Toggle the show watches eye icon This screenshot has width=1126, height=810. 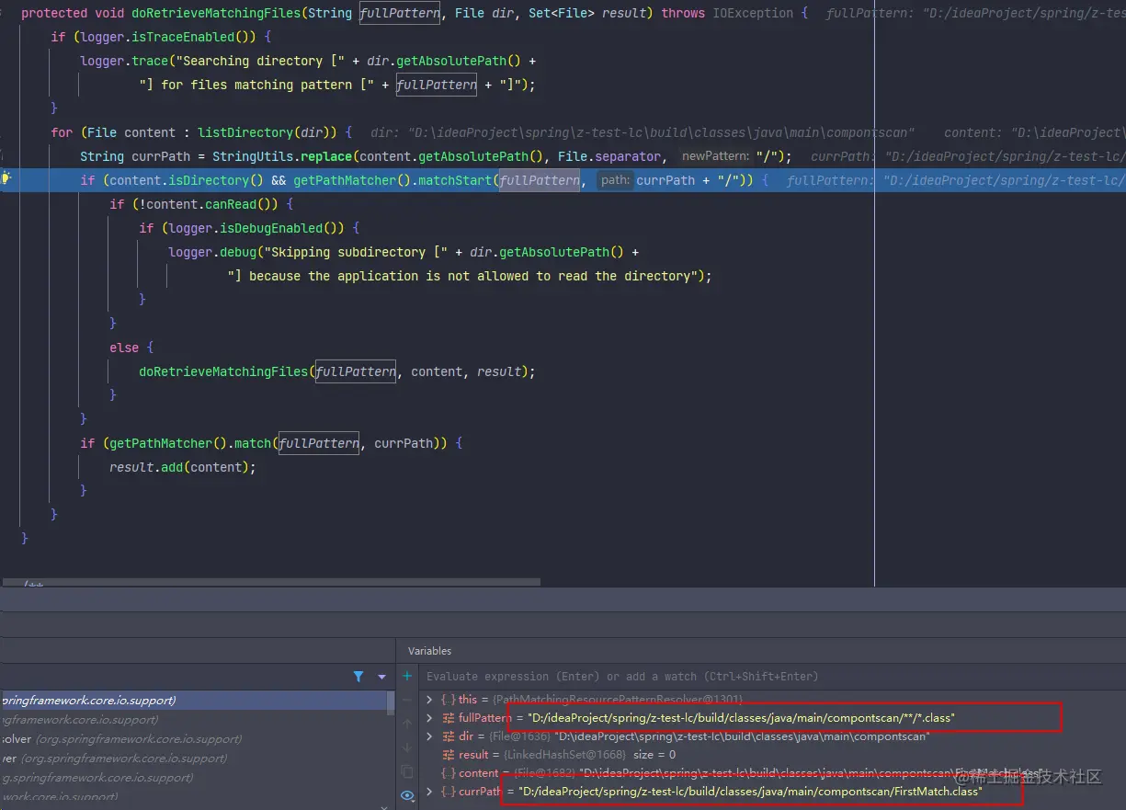(407, 795)
